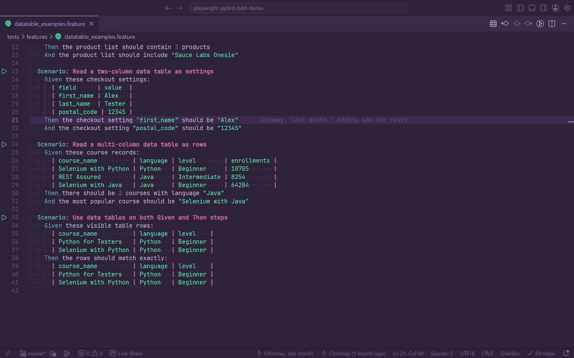574x358 pixels.
Task: Open a remote window from the status bar
Action: click(x=8, y=353)
